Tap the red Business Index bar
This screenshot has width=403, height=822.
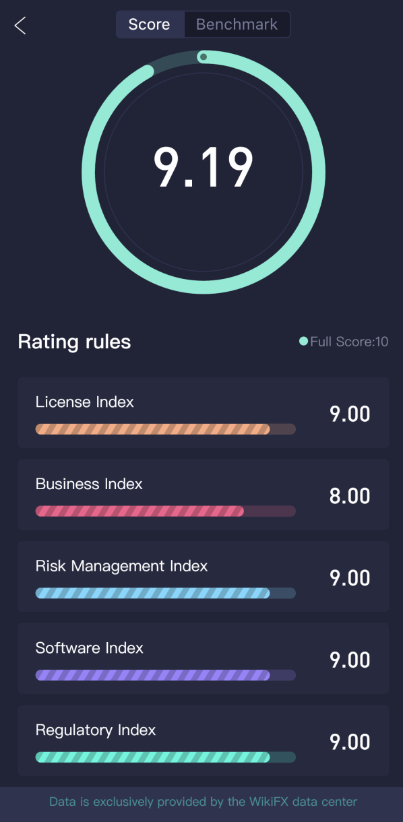[x=165, y=511]
